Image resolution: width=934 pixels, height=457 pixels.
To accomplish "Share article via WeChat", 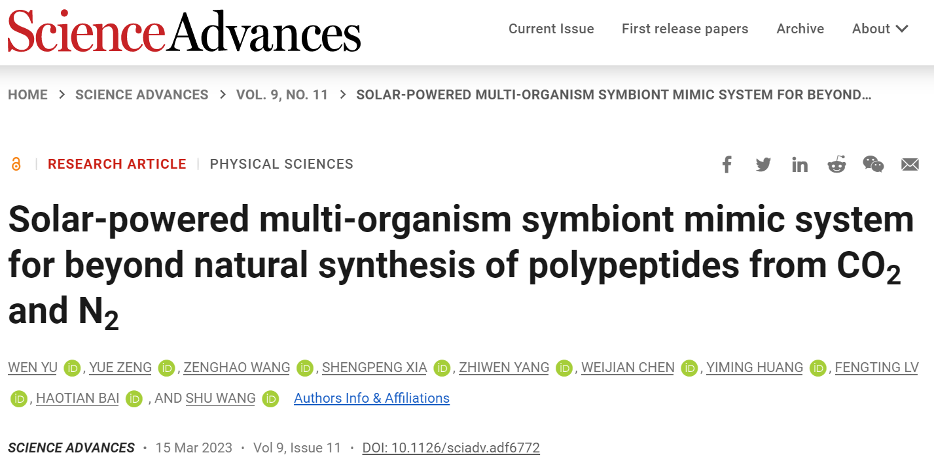I will click(873, 164).
